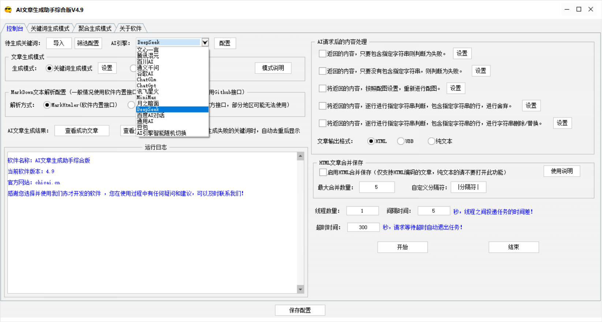Choose 腾讯混元 from the engine list

click(172, 56)
